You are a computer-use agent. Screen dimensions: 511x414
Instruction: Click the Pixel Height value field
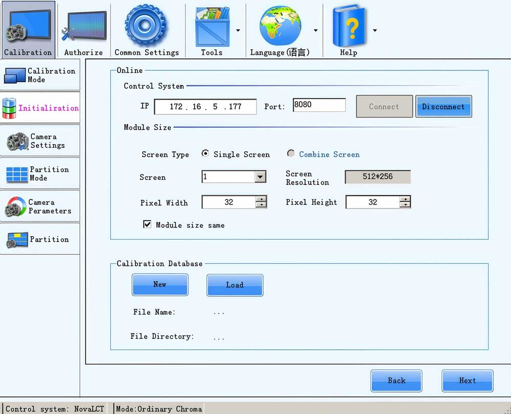373,202
